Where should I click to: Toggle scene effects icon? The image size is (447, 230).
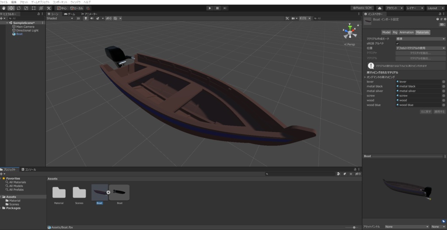[98, 18]
